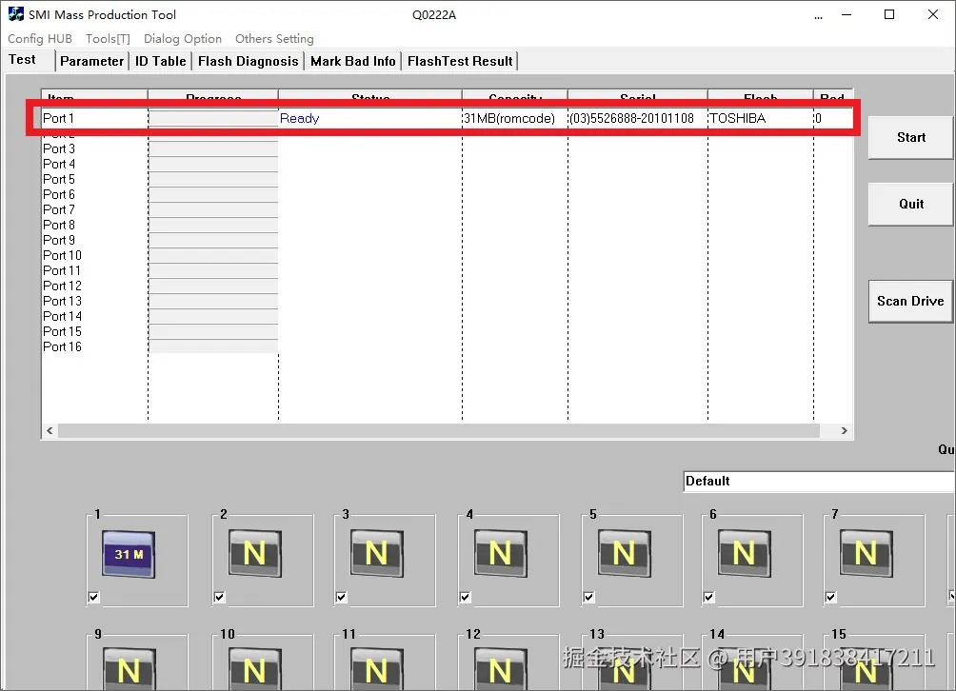Screen dimensions: 956x691
Task: Select the Port 1 row label
Action: tap(58, 118)
